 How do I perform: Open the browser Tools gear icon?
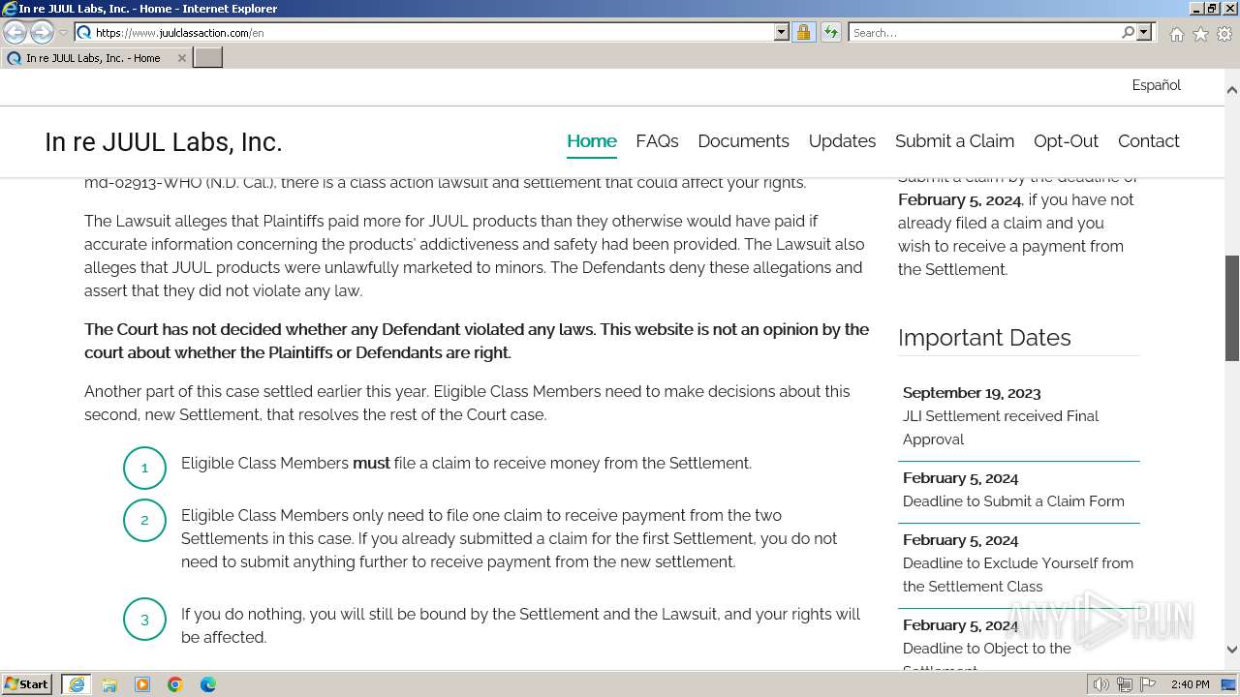tap(1224, 34)
